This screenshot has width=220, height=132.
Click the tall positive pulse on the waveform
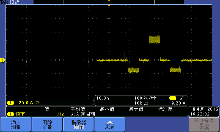click(154, 39)
